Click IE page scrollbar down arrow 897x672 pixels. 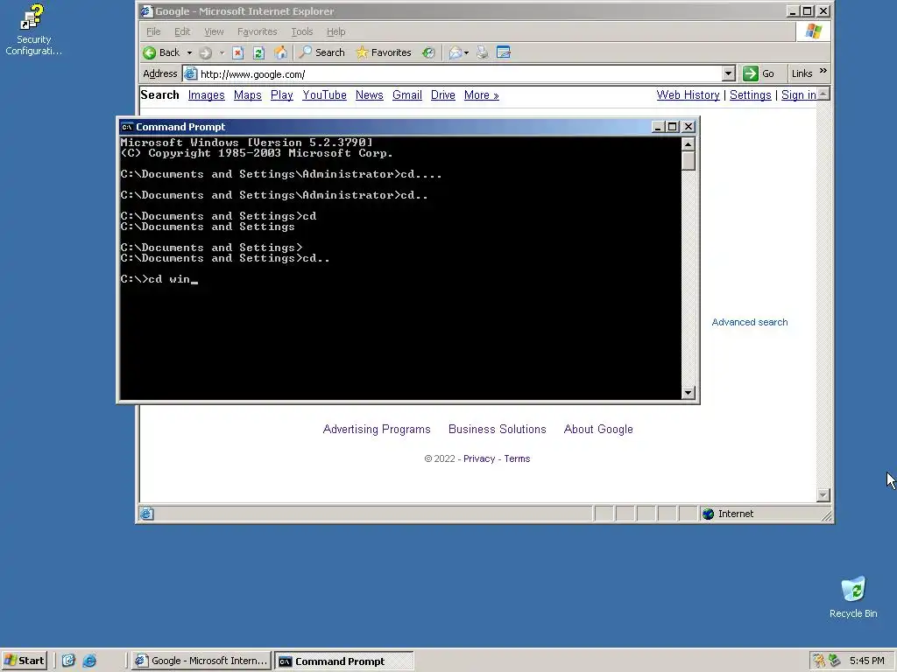pyautogui.click(x=823, y=495)
